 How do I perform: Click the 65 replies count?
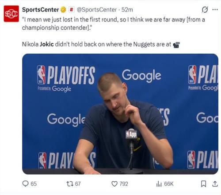(34, 184)
